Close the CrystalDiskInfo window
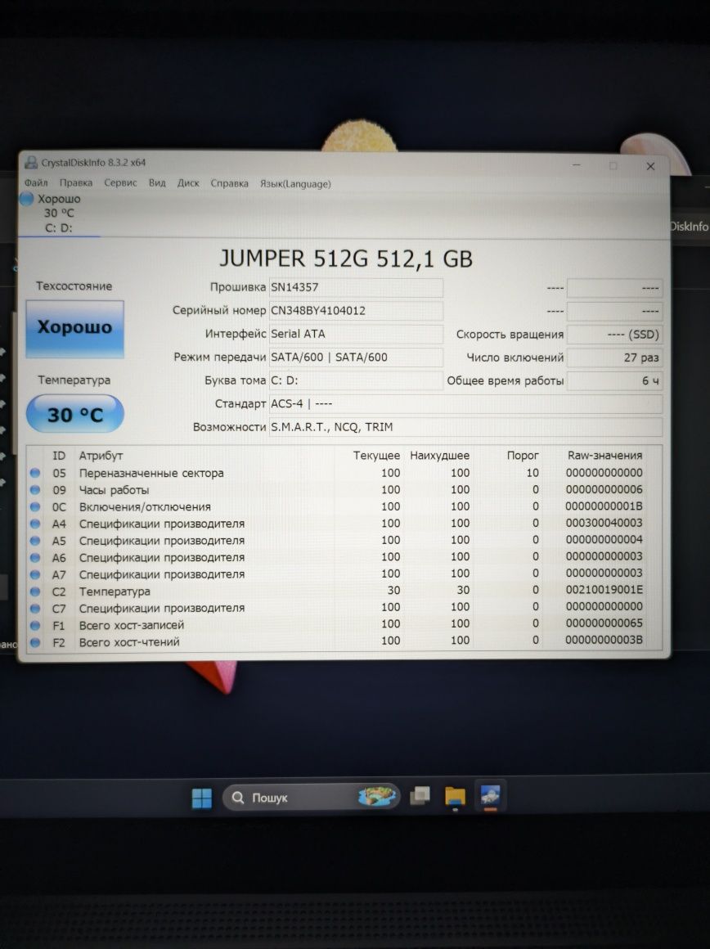 pyautogui.click(x=650, y=166)
